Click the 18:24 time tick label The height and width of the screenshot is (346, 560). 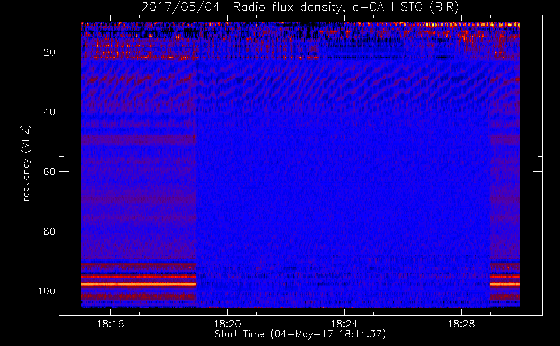344,324
